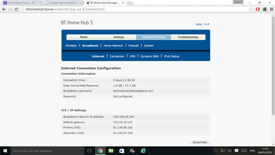Screen dimensions: 275x155
Task: Click the Disconnect button
Action: coord(200,142)
